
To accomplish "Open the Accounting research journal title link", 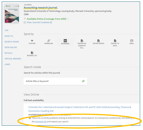I will pyautogui.click(x=41, y=7).
